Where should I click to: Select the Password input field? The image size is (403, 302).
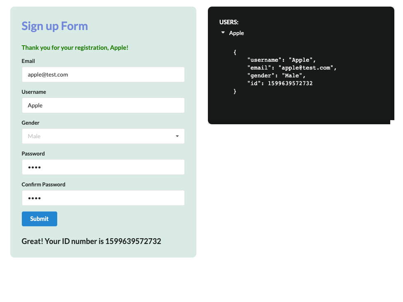(x=103, y=167)
